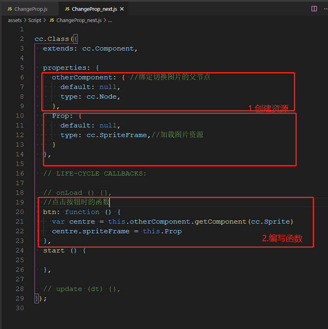
Task: Click the JS icon on ChangeProp_next.js tab
Action: 67,9
